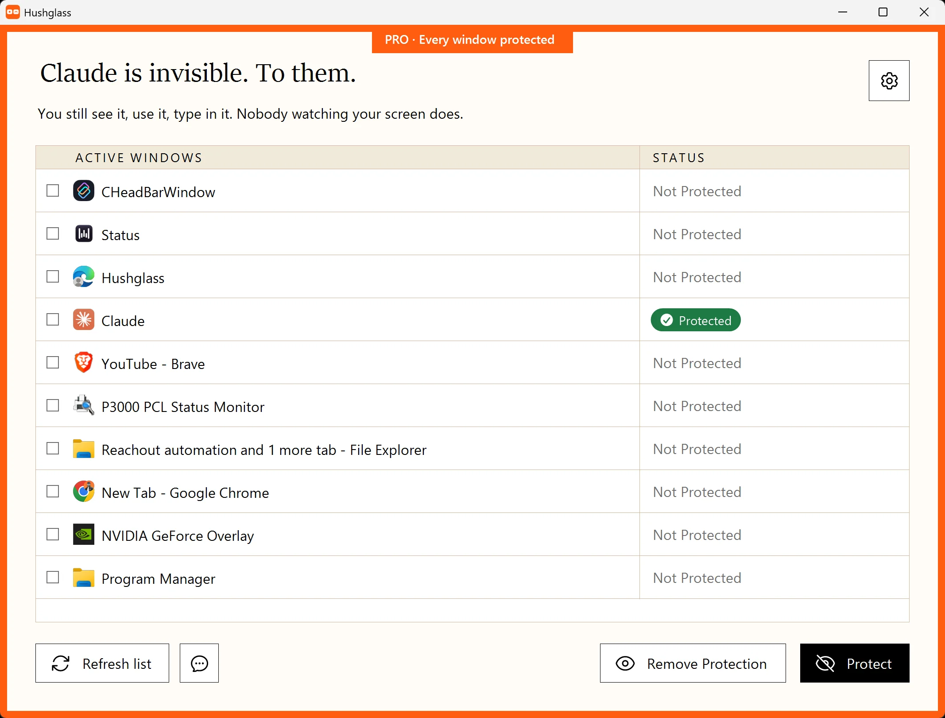Tick the New Tab - Google Chrome checkbox
Viewport: 945px width, 718px height.
53,492
